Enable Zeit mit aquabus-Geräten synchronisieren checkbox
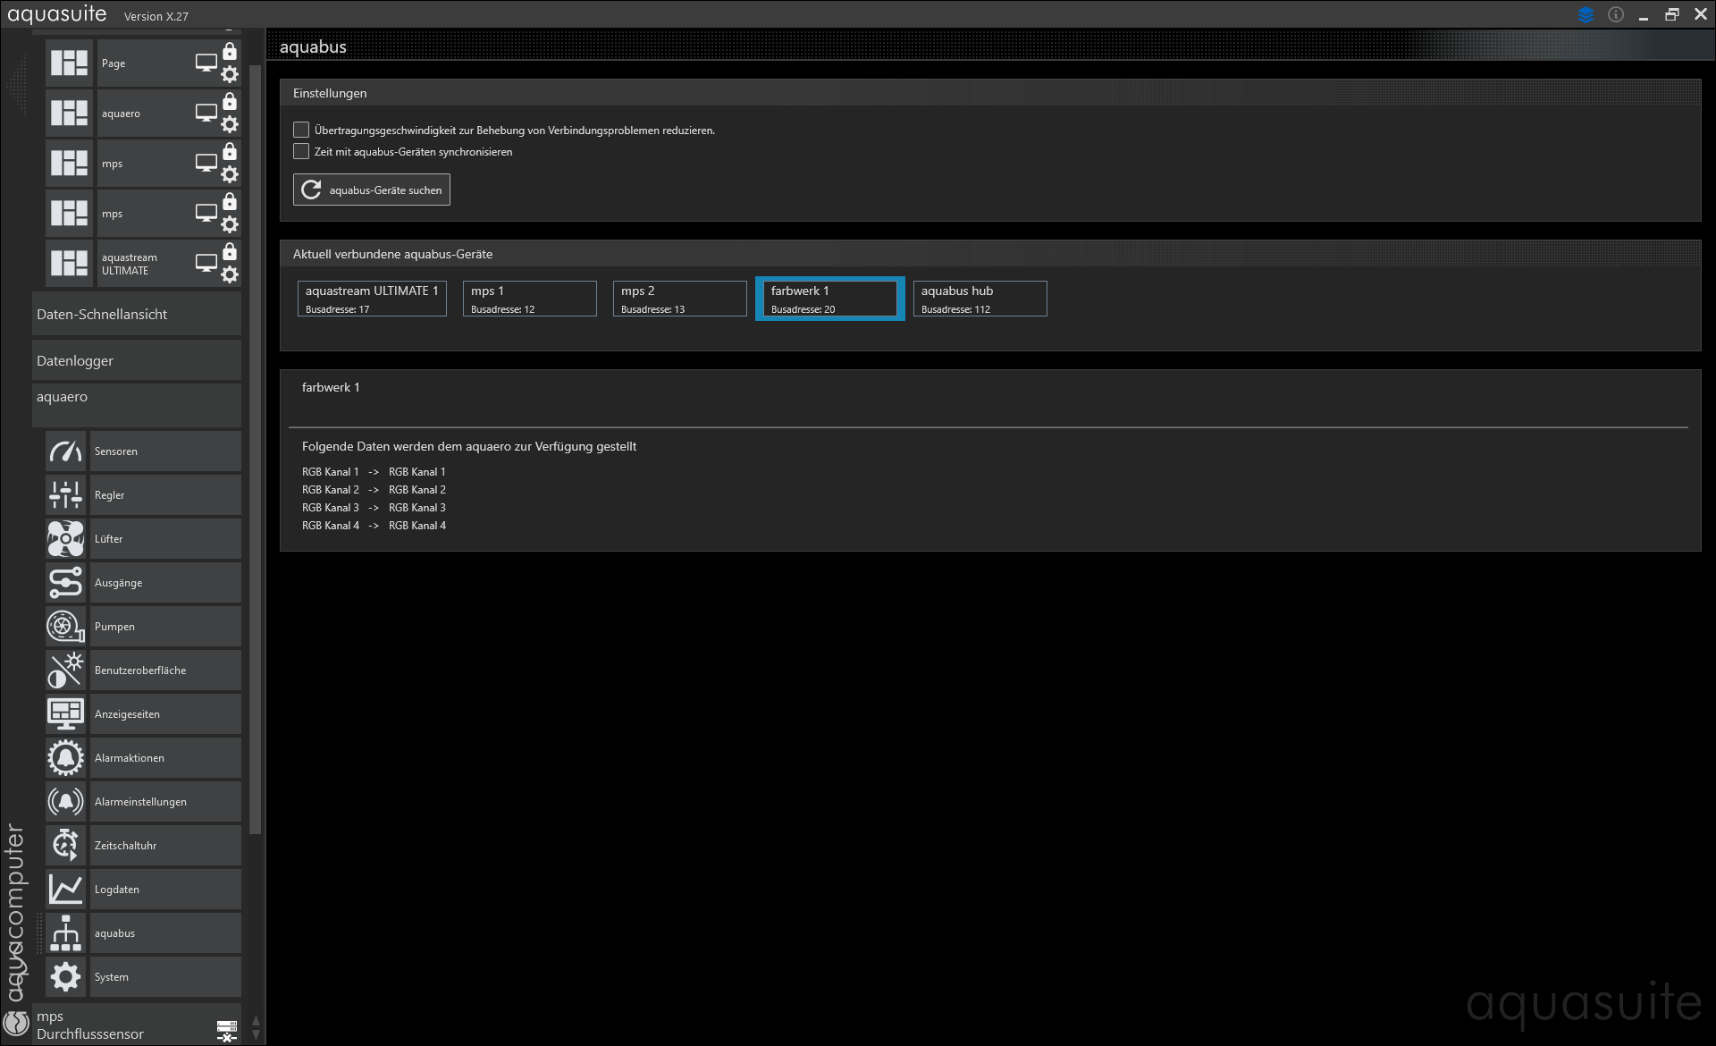The width and height of the screenshot is (1716, 1046). point(301,152)
